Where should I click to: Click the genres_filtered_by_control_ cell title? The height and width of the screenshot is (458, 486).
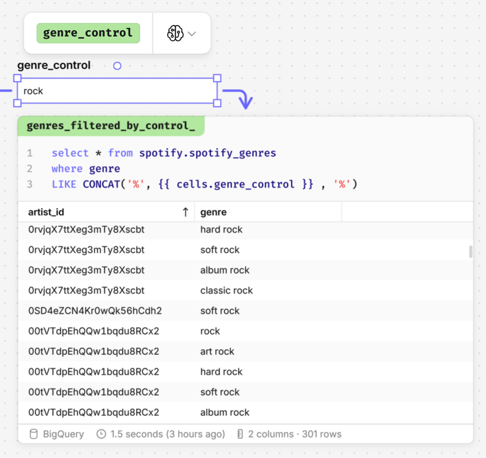click(x=111, y=126)
